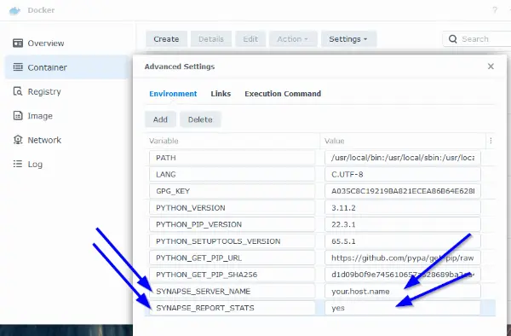
Task: Go to the Image section
Action: [67, 115]
